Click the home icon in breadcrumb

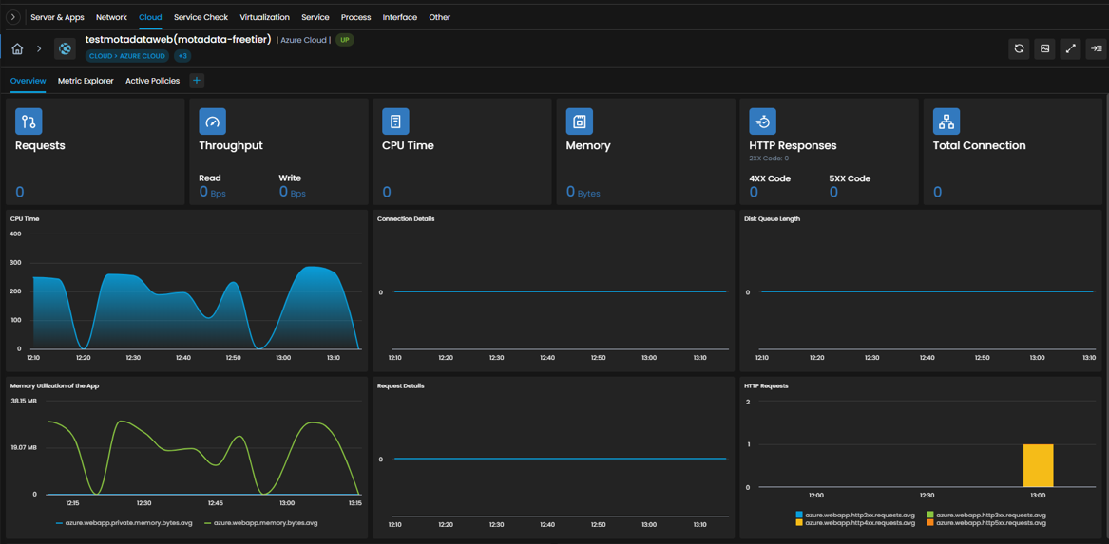click(18, 48)
